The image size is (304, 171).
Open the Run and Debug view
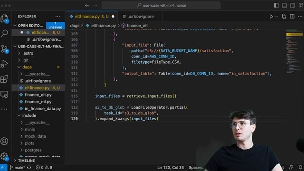pyautogui.click(x=4, y=64)
